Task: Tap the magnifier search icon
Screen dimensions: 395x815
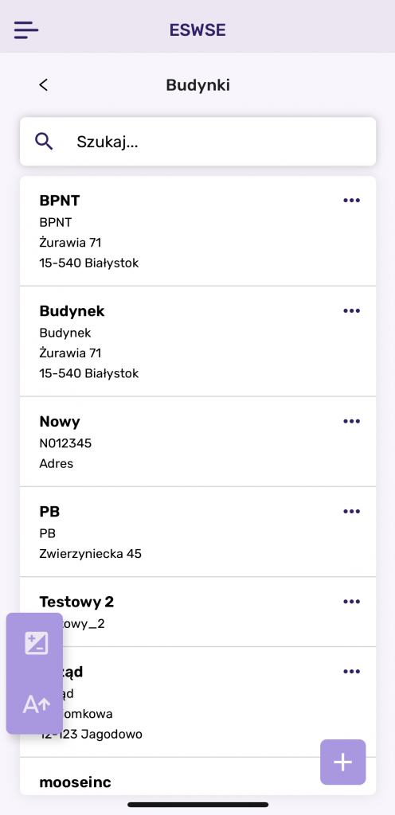Action: pyautogui.click(x=44, y=142)
